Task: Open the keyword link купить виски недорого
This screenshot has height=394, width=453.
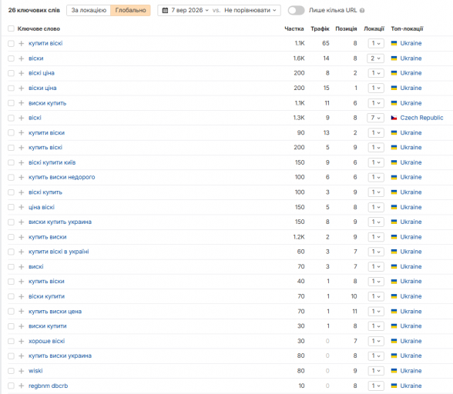Action: (x=62, y=177)
